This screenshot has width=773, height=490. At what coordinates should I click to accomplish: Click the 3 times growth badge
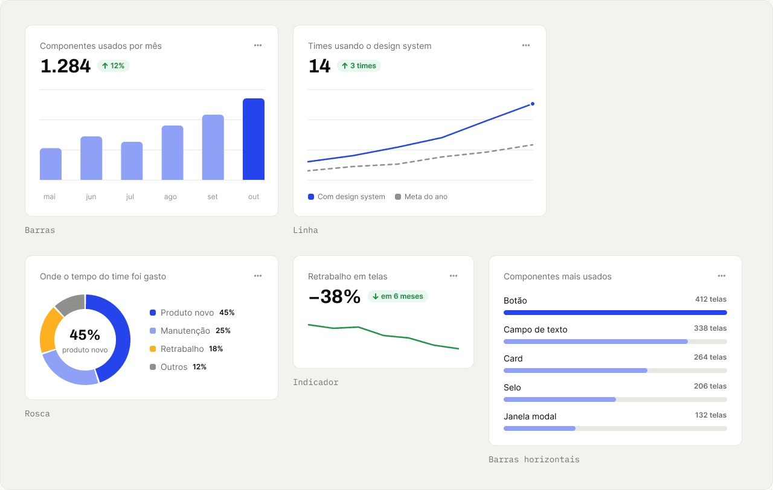(359, 66)
